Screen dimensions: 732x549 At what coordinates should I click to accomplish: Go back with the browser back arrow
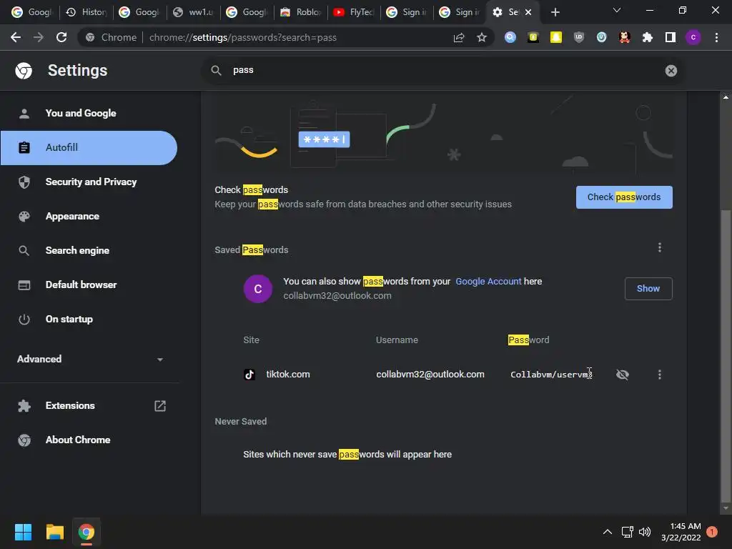(16, 37)
